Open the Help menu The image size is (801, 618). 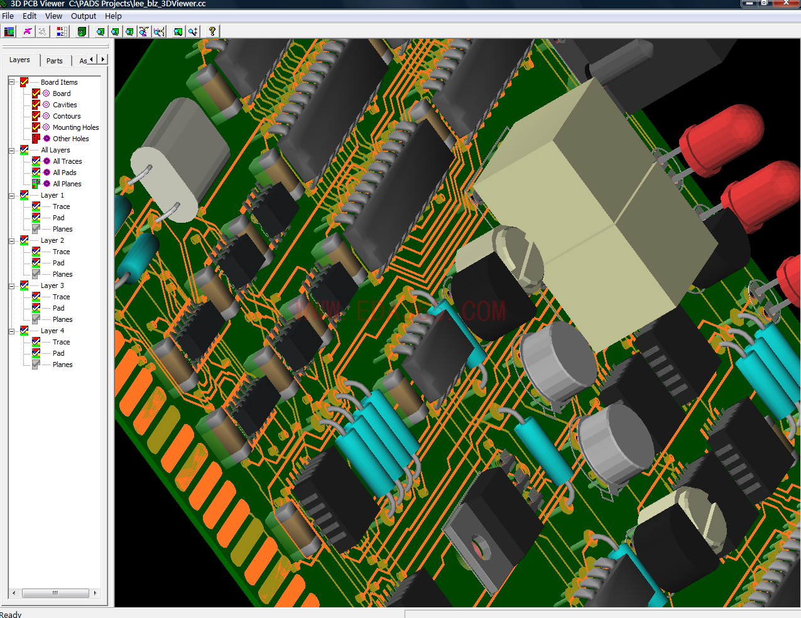coord(113,16)
